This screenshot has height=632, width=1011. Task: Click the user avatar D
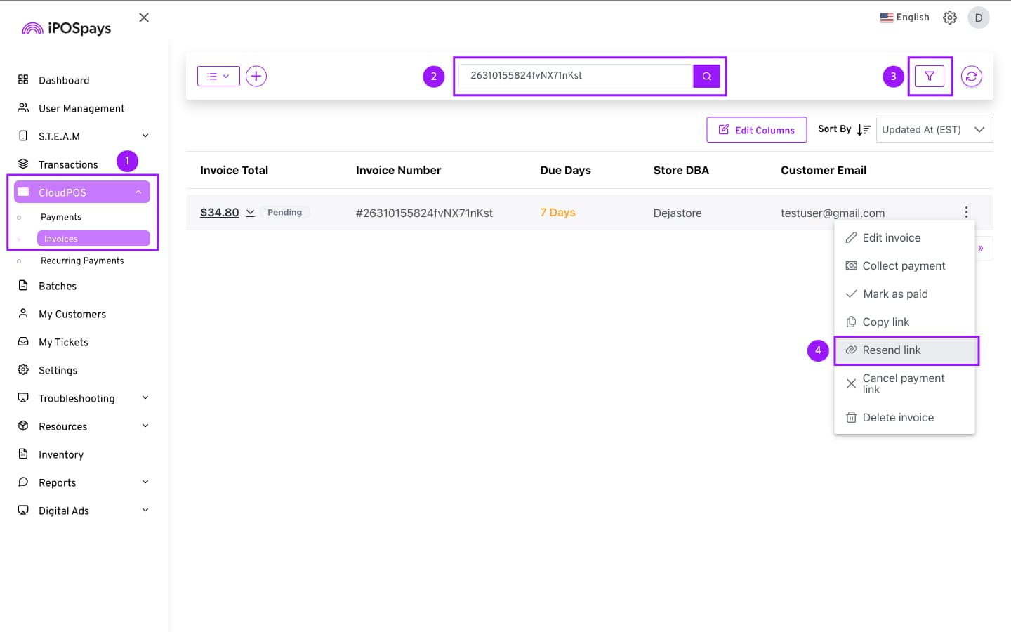(x=978, y=18)
